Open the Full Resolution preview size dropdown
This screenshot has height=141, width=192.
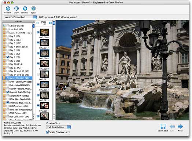click(58, 127)
